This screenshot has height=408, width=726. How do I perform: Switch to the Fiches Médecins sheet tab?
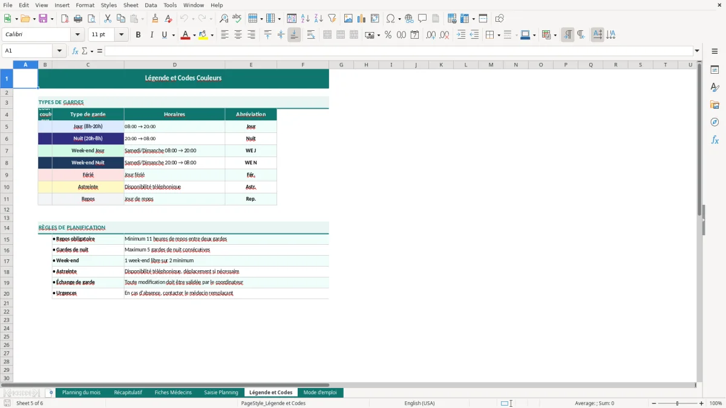(172, 392)
